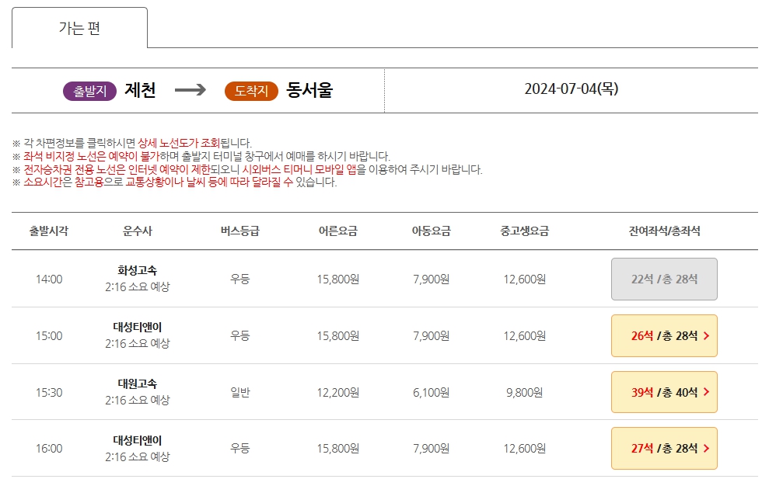Click student fare 9,800원
The height and width of the screenshot is (479, 769).
524,392
